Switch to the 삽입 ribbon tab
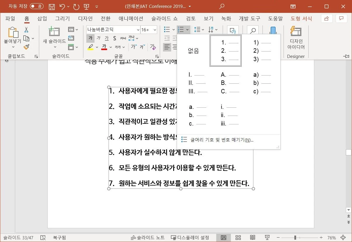This screenshot has width=352, height=242. 41,18
